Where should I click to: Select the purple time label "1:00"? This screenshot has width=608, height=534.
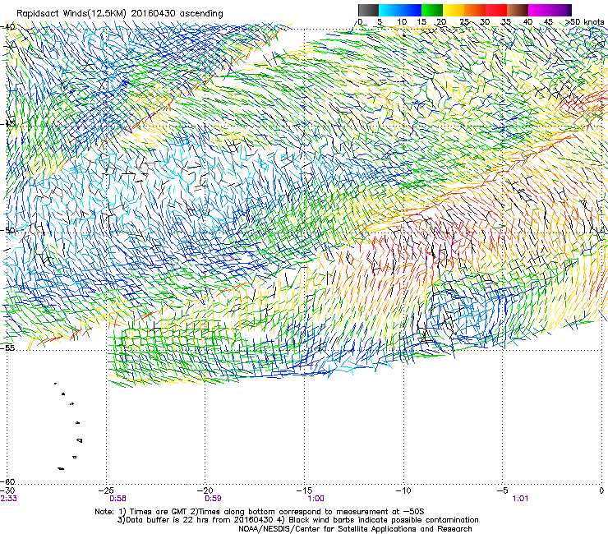click(x=316, y=499)
